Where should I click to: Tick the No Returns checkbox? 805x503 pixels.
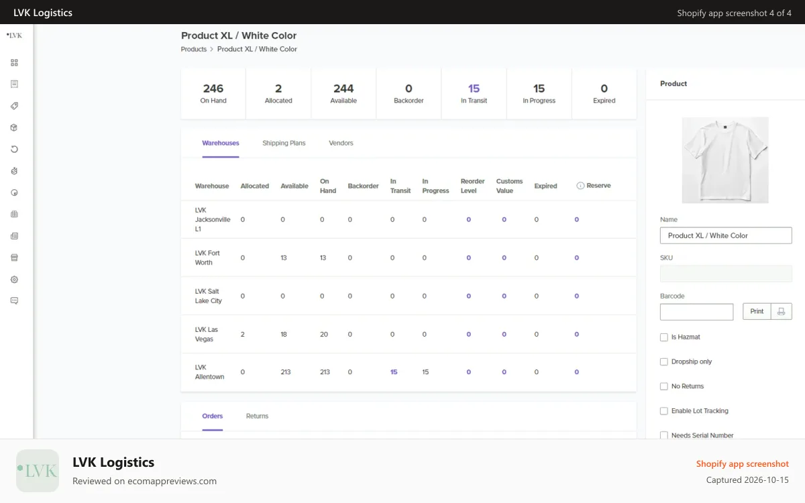(x=664, y=386)
